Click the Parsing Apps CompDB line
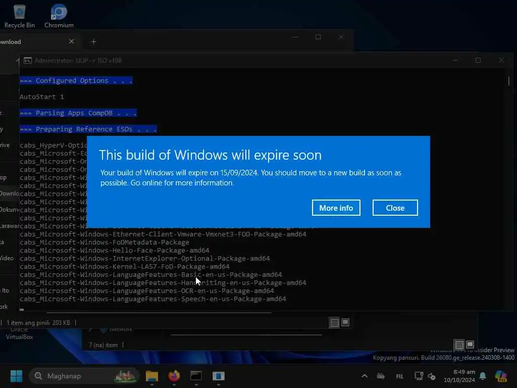The width and height of the screenshot is (517, 388). 78,113
